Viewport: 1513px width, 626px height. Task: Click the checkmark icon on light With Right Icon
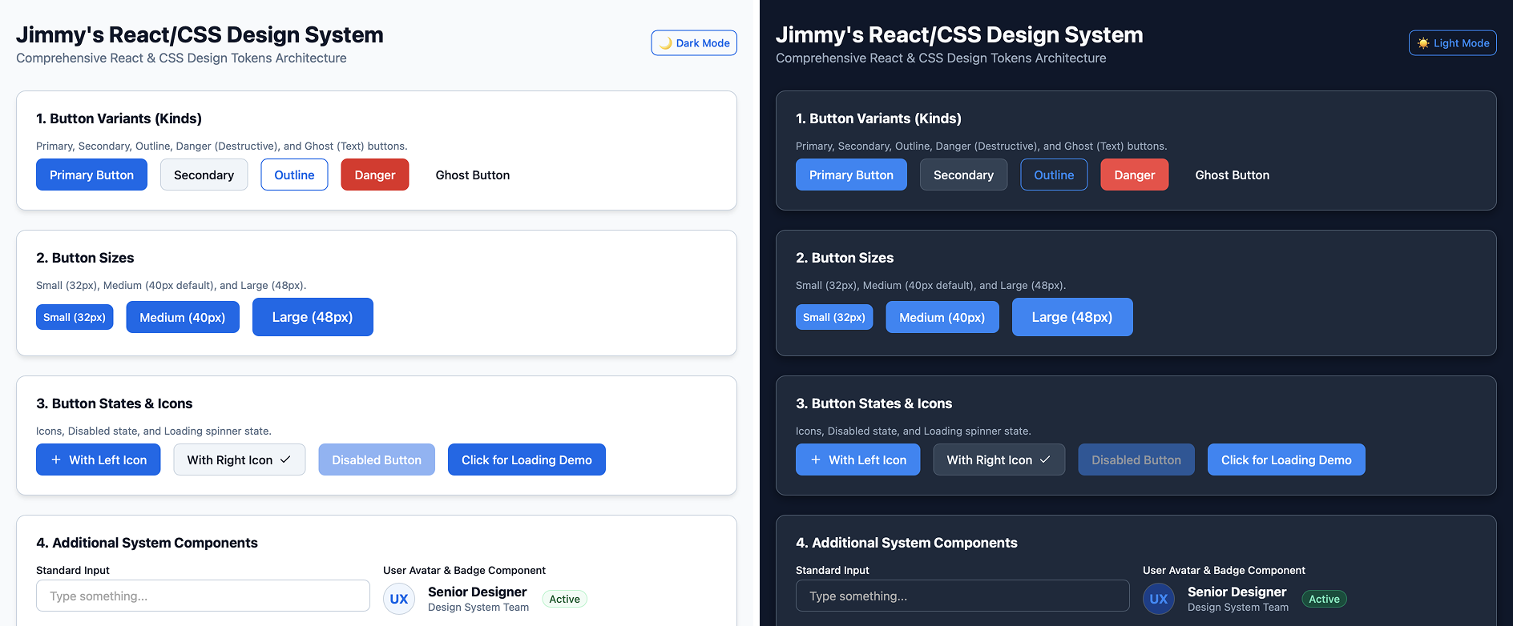285,459
